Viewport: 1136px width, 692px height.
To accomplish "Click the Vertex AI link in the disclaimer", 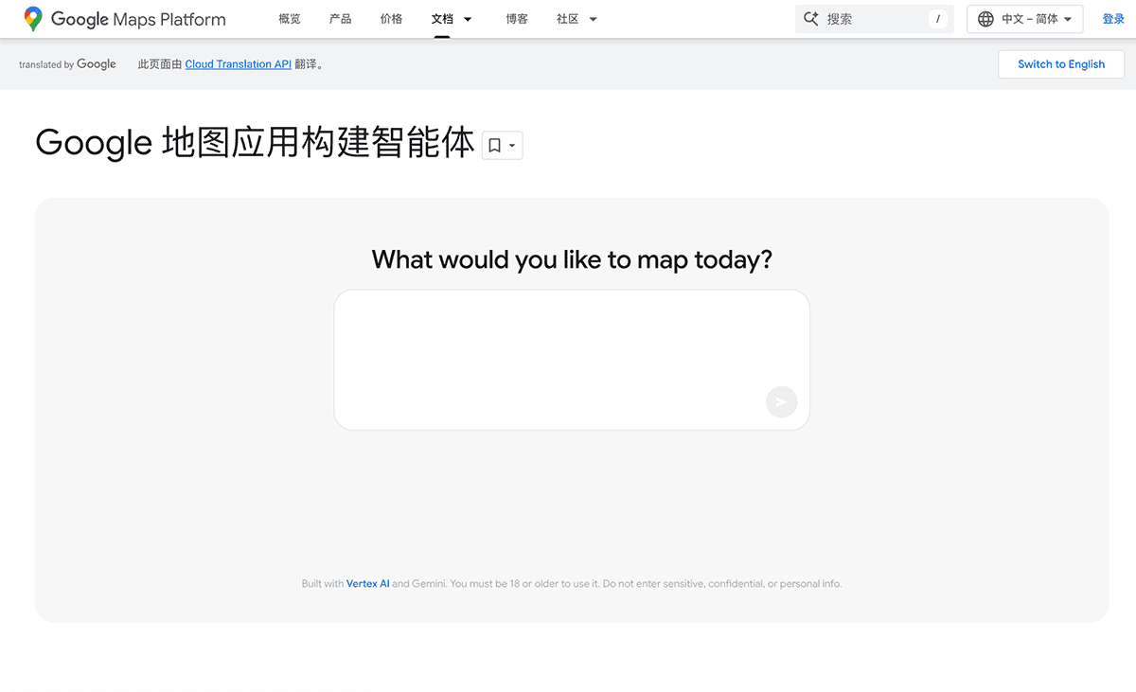I will point(368,583).
